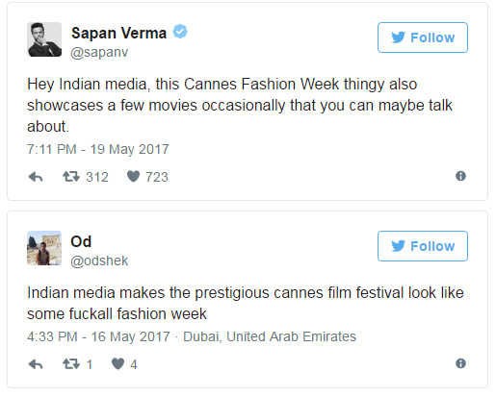Retweet Od's Indian media tweet

coord(71,364)
